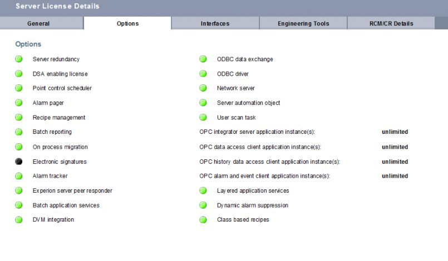Image resolution: width=448 pixels, height=261 pixels.
Task: Click the Alarm pager status indicator
Action: pos(19,103)
